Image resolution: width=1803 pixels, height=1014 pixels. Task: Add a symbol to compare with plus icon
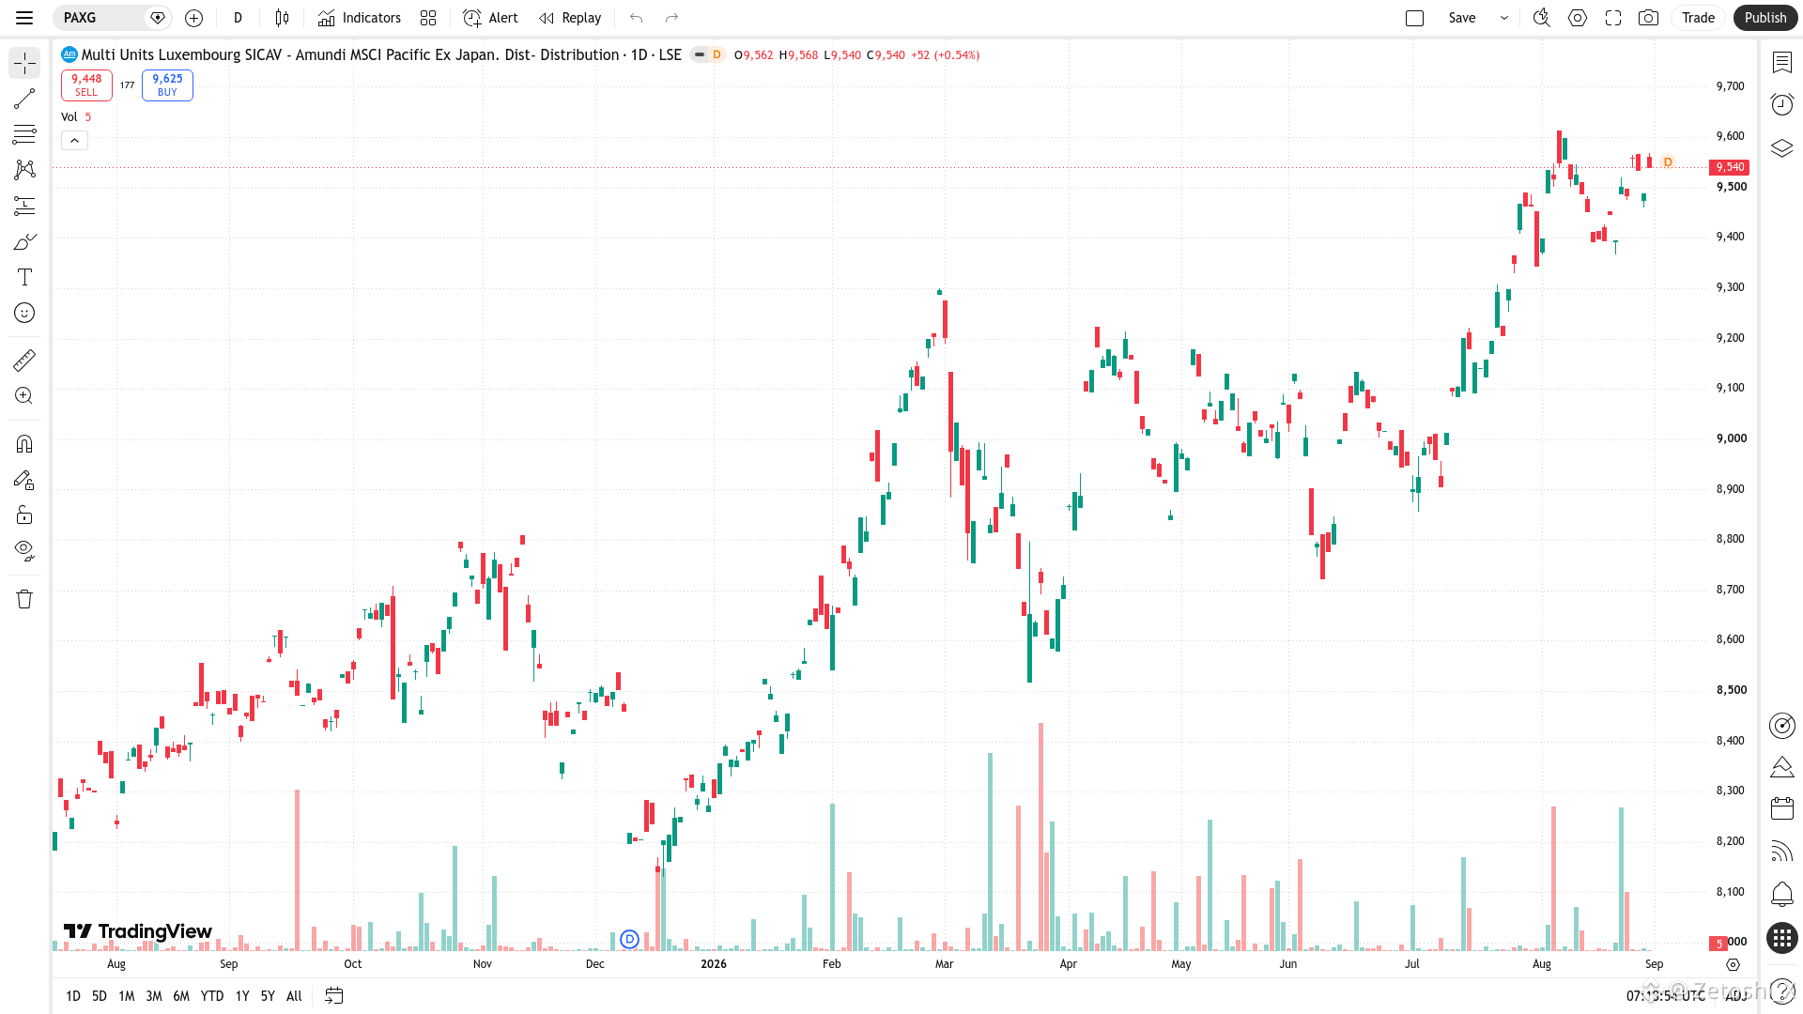(x=193, y=18)
